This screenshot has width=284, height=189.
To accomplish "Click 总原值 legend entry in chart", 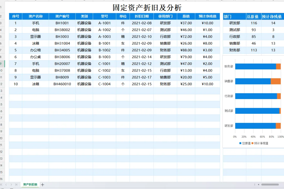I will point(245,143).
